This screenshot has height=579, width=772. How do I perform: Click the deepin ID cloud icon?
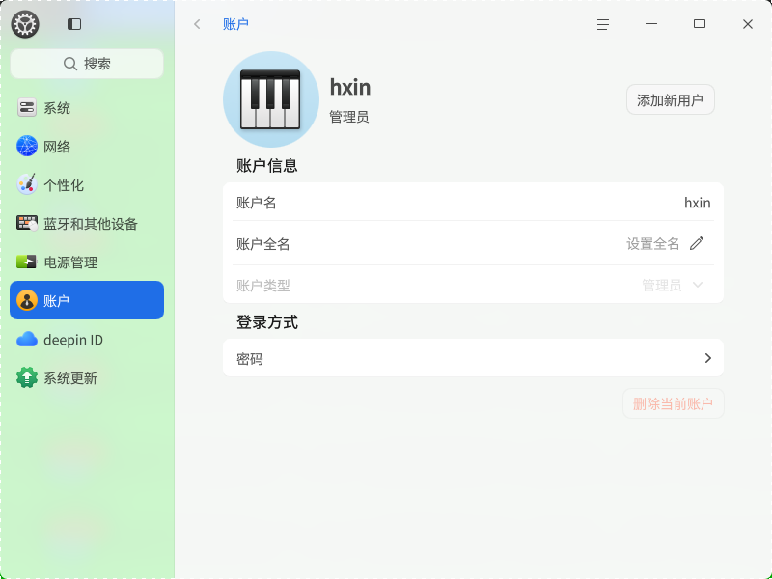point(27,340)
